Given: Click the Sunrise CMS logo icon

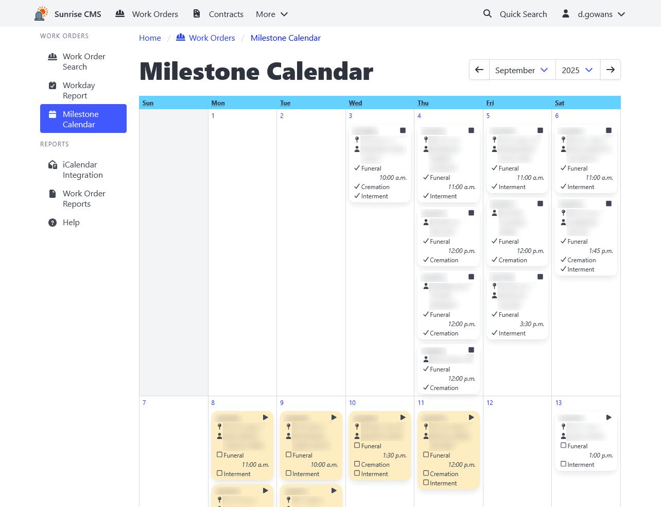Looking at the screenshot, I should tap(41, 14).
